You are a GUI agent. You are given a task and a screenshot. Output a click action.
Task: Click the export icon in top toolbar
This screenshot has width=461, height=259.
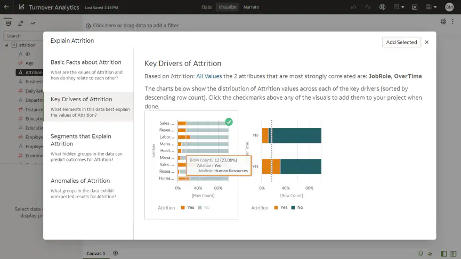[414, 7]
